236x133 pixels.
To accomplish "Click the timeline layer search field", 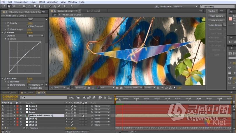I will [44, 98].
